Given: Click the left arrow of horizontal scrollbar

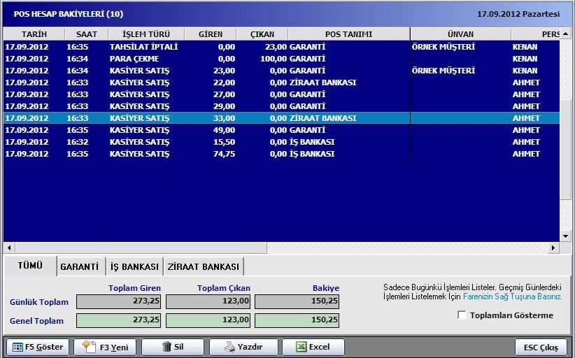Looking at the screenshot, I should coord(8,248).
